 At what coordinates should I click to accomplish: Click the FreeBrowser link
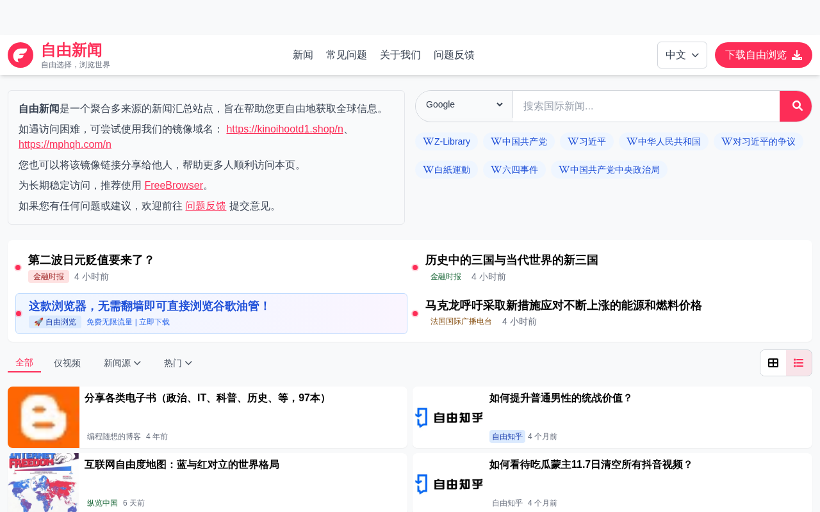click(x=174, y=185)
